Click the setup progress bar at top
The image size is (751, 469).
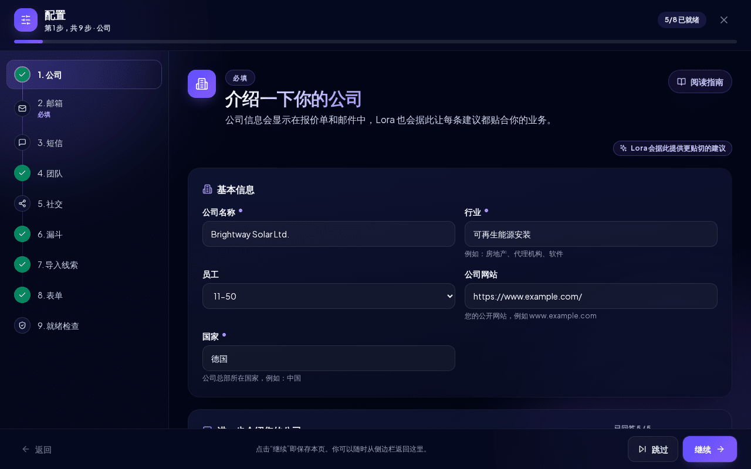pyautogui.click(x=375, y=42)
